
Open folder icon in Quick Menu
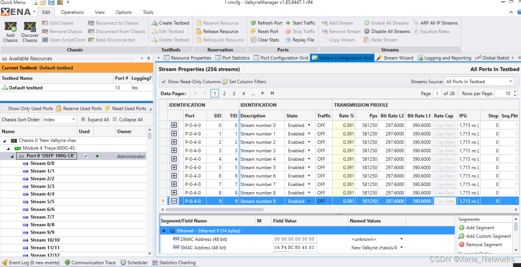click(x=43, y=3)
